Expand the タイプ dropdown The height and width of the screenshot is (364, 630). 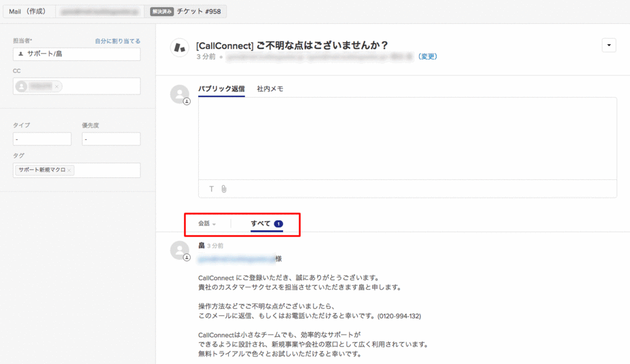(42, 139)
